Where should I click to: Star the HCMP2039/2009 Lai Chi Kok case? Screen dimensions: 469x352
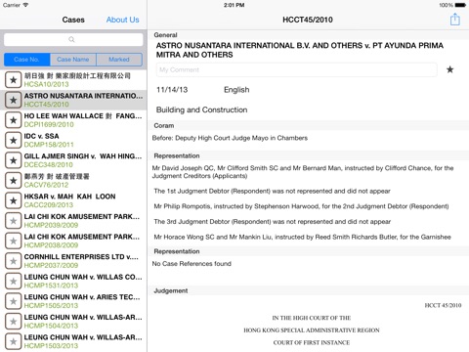pos(13,221)
